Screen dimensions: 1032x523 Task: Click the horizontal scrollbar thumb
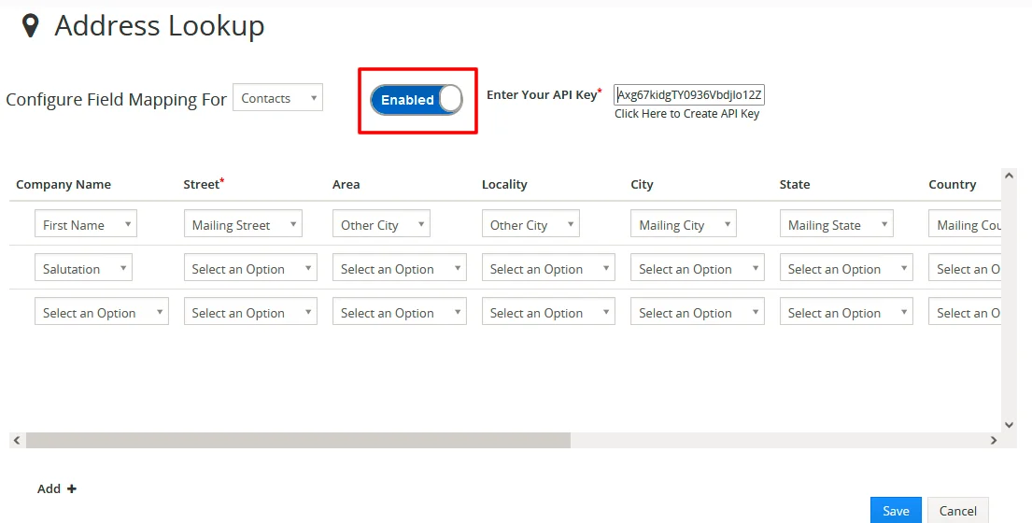click(298, 440)
